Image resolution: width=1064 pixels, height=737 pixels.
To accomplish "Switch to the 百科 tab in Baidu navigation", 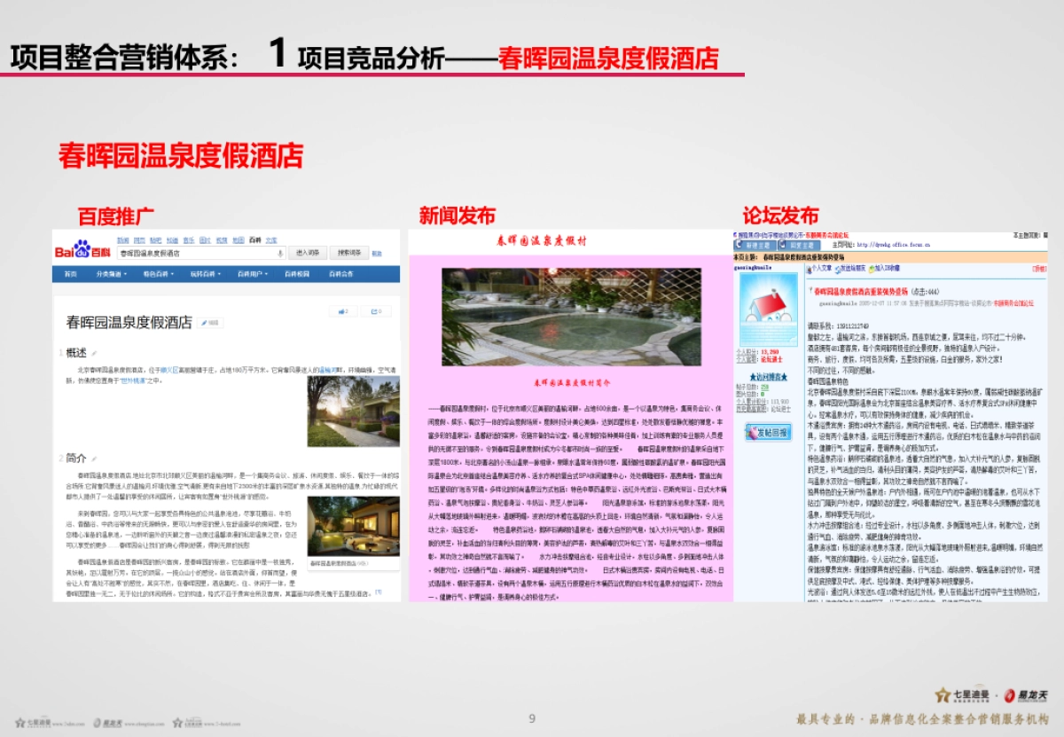I will [254, 240].
